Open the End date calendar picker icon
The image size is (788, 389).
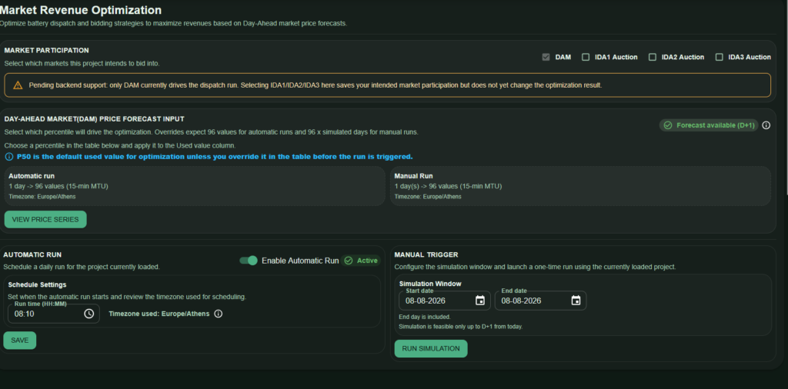tap(576, 301)
